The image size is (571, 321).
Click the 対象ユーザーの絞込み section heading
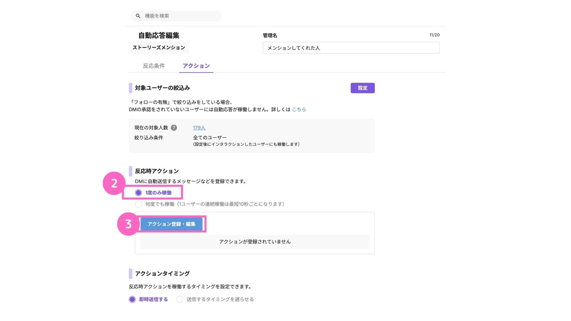click(x=162, y=88)
